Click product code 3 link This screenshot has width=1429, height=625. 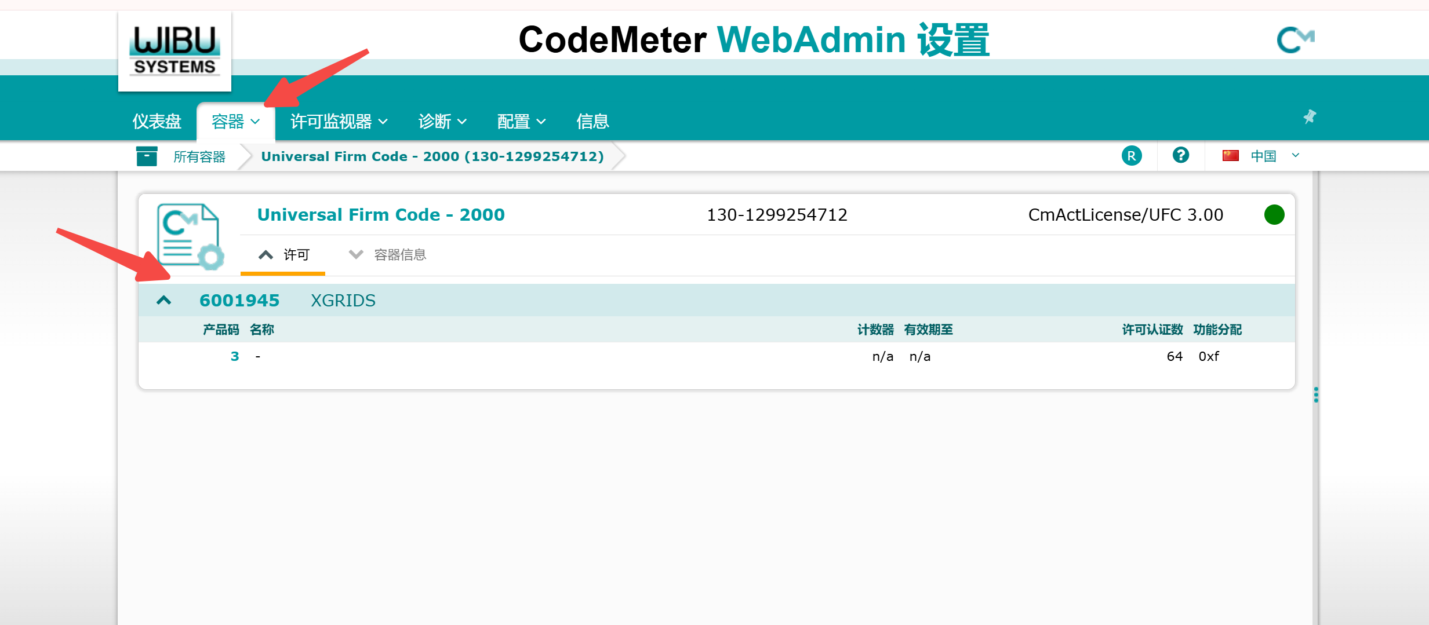pos(235,356)
